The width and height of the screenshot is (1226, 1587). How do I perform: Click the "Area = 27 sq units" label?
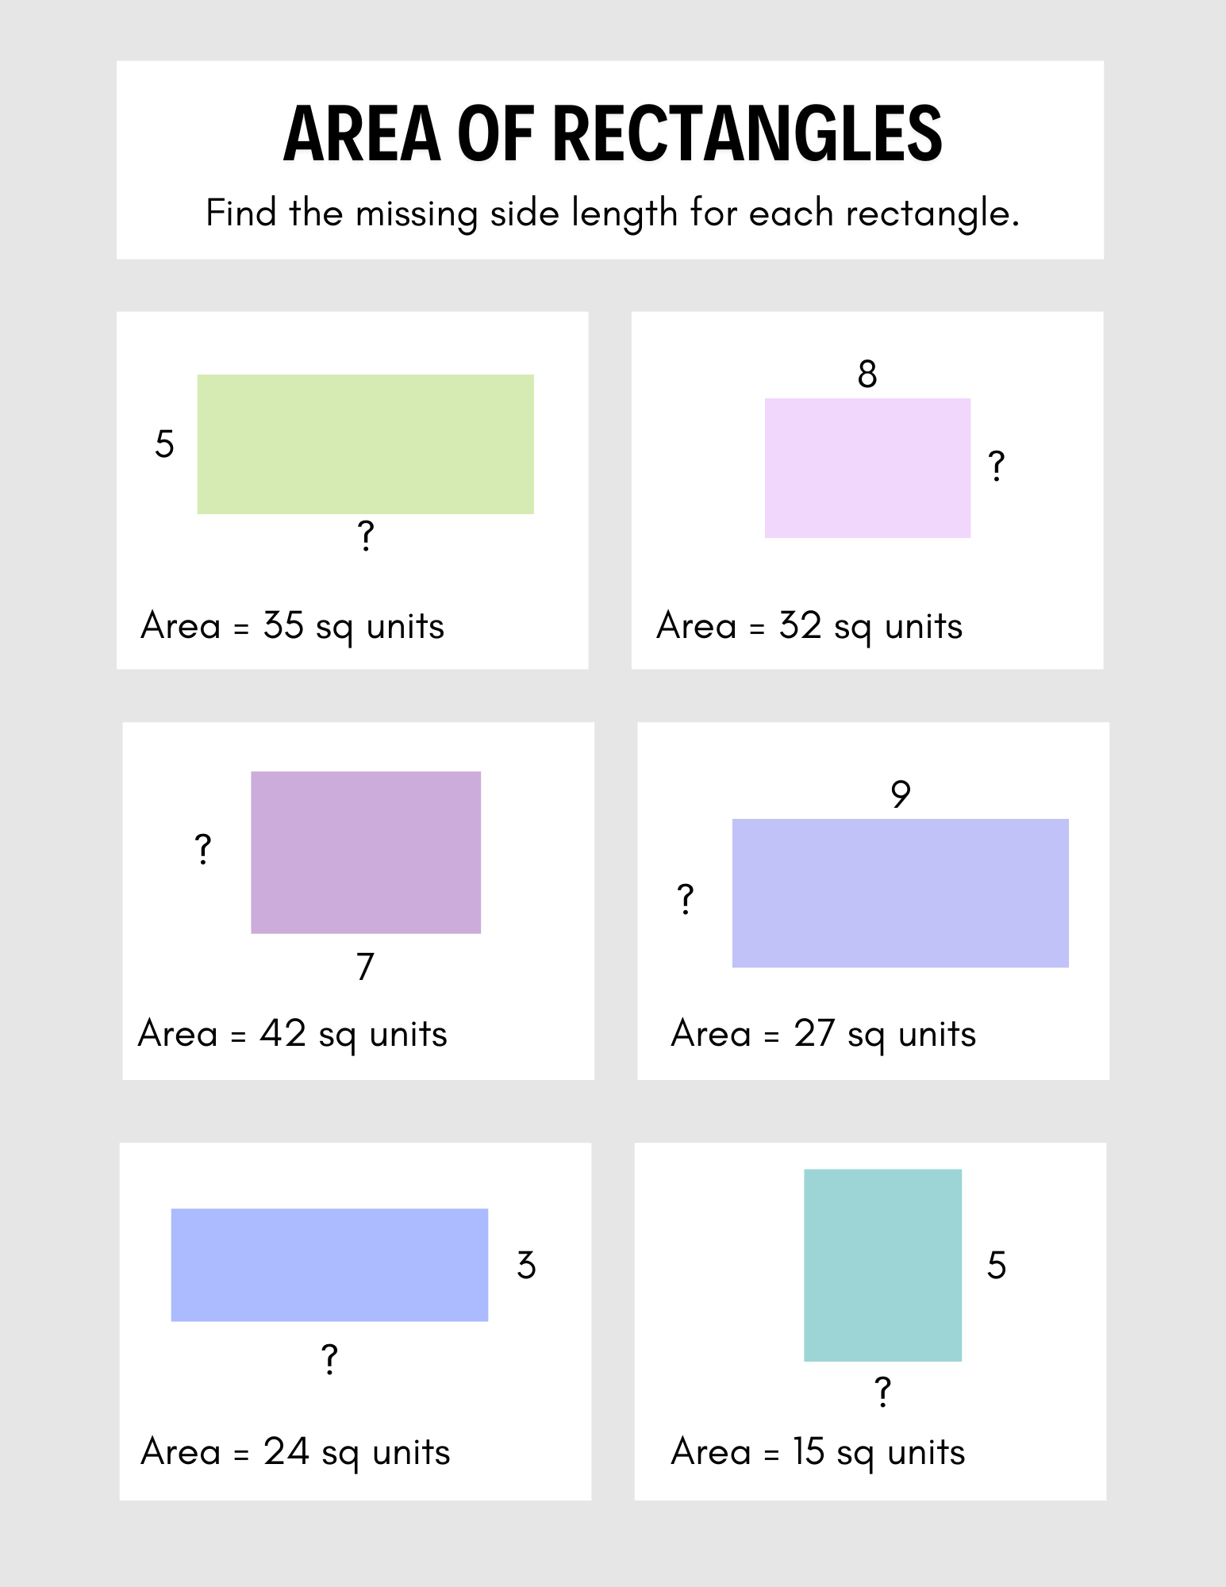coord(823,1034)
